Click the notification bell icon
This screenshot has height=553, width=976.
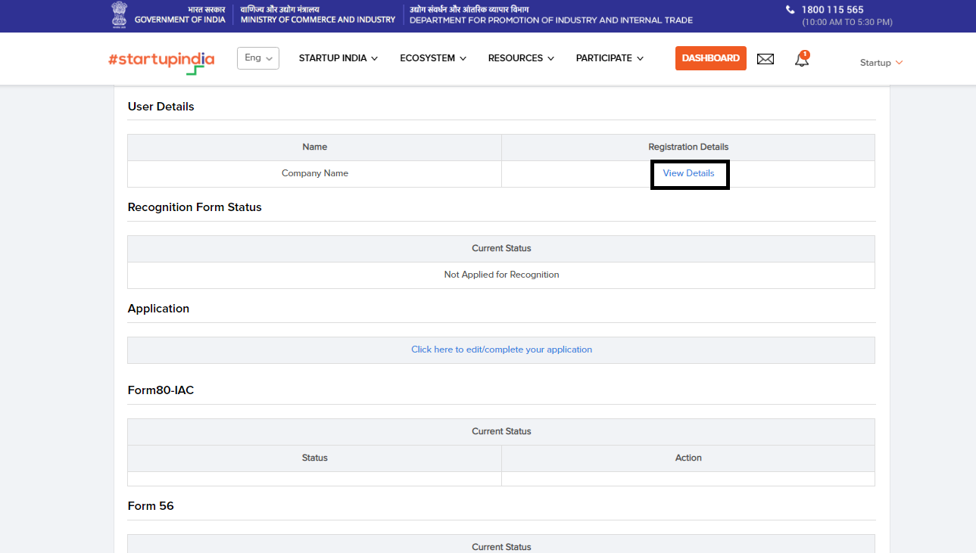800,59
